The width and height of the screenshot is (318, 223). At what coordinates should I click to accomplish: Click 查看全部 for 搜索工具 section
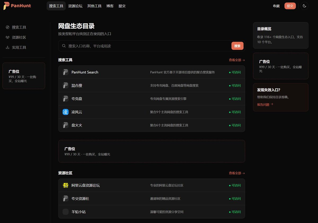click(x=237, y=60)
